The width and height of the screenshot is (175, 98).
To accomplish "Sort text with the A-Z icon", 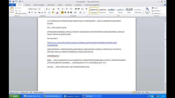I will click(x=82, y=9).
